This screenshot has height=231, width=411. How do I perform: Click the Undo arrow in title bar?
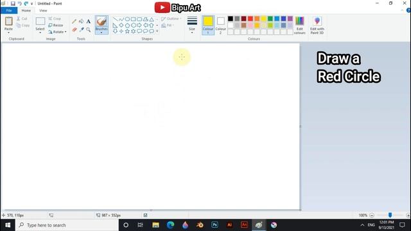(20, 3)
